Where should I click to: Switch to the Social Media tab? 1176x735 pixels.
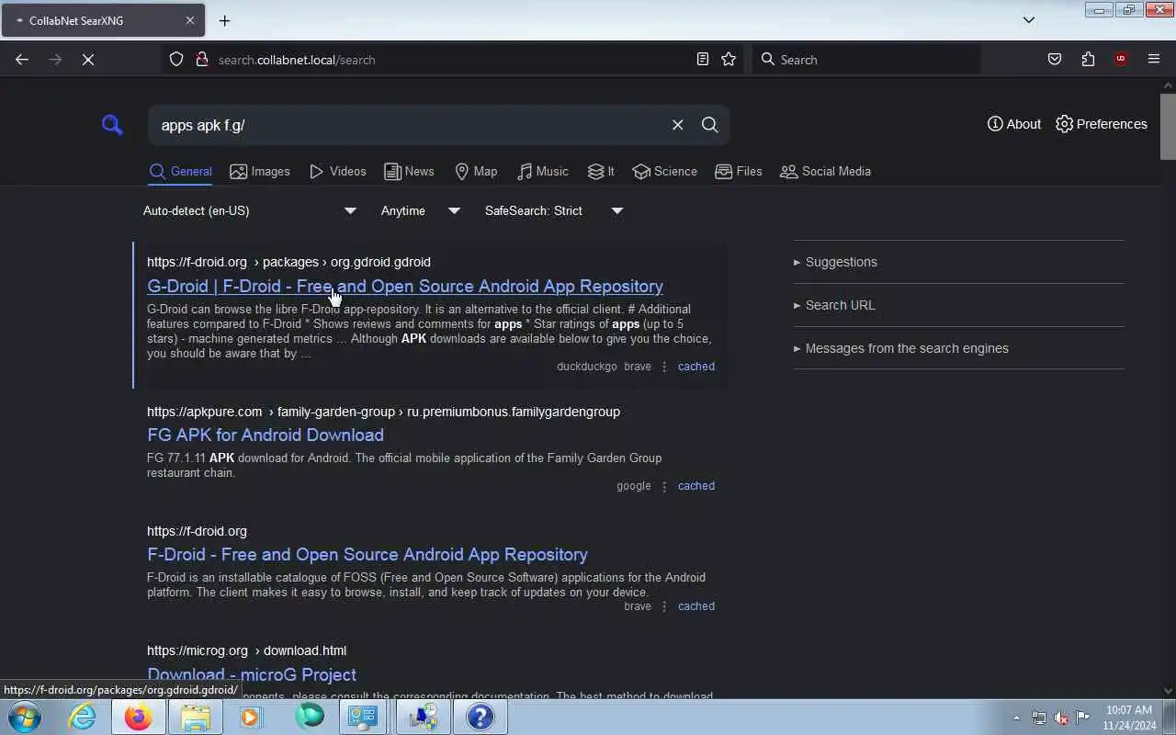[825, 172]
